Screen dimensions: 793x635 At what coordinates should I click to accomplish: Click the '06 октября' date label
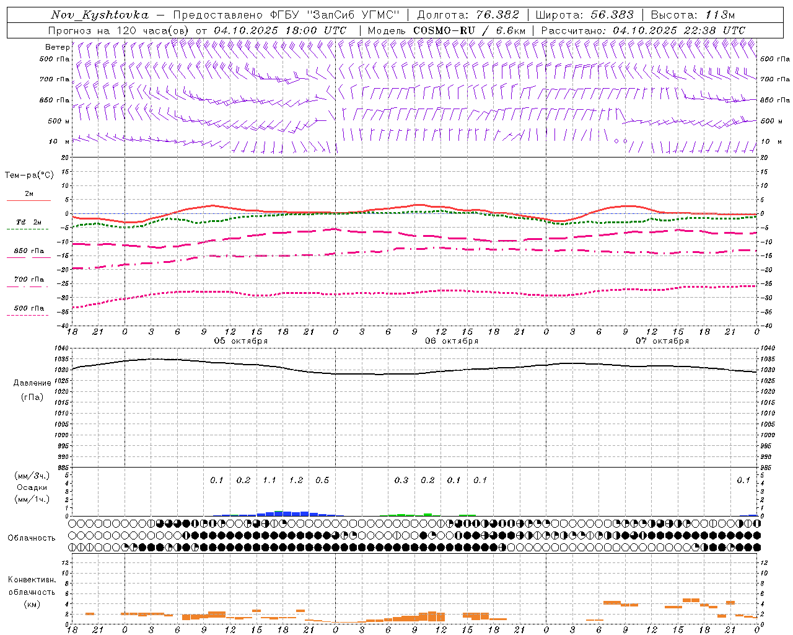452,341
